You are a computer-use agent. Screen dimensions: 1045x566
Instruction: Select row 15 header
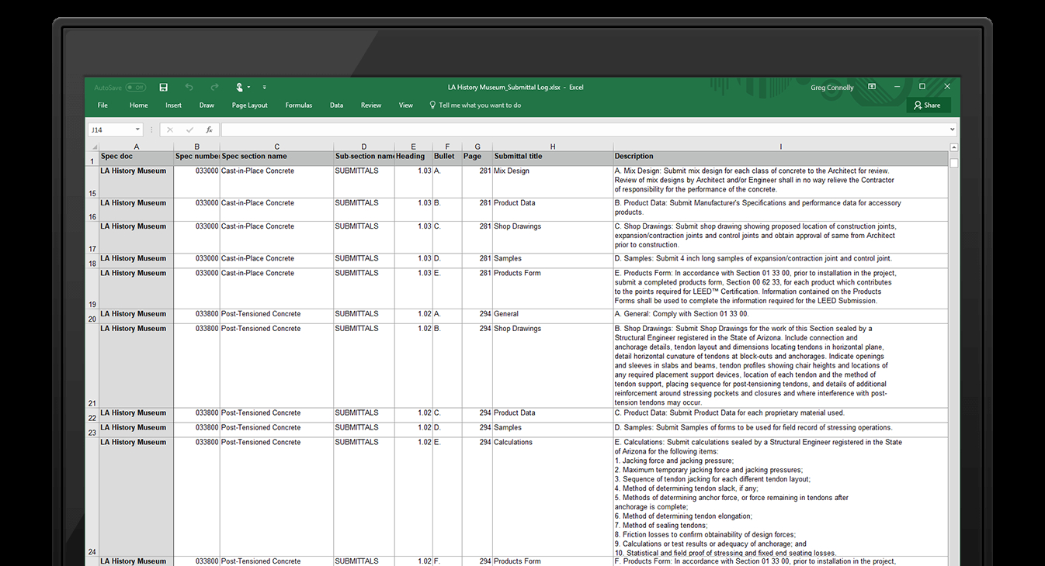92,182
